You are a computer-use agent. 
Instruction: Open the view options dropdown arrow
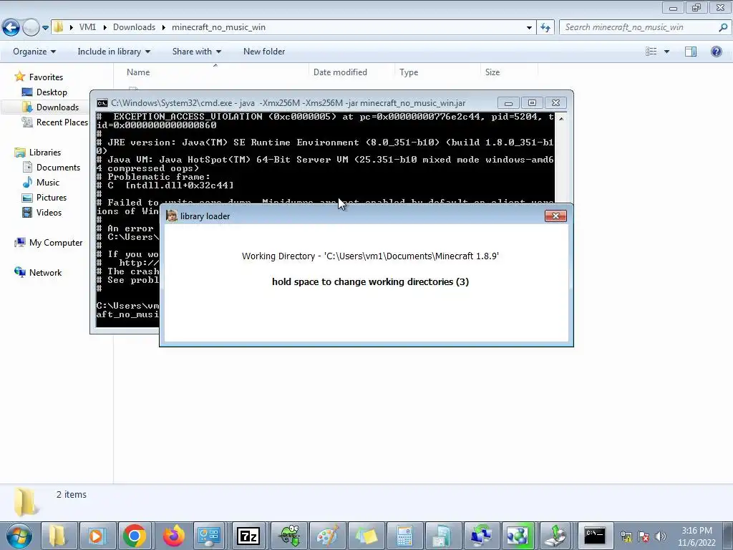pyautogui.click(x=666, y=52)
